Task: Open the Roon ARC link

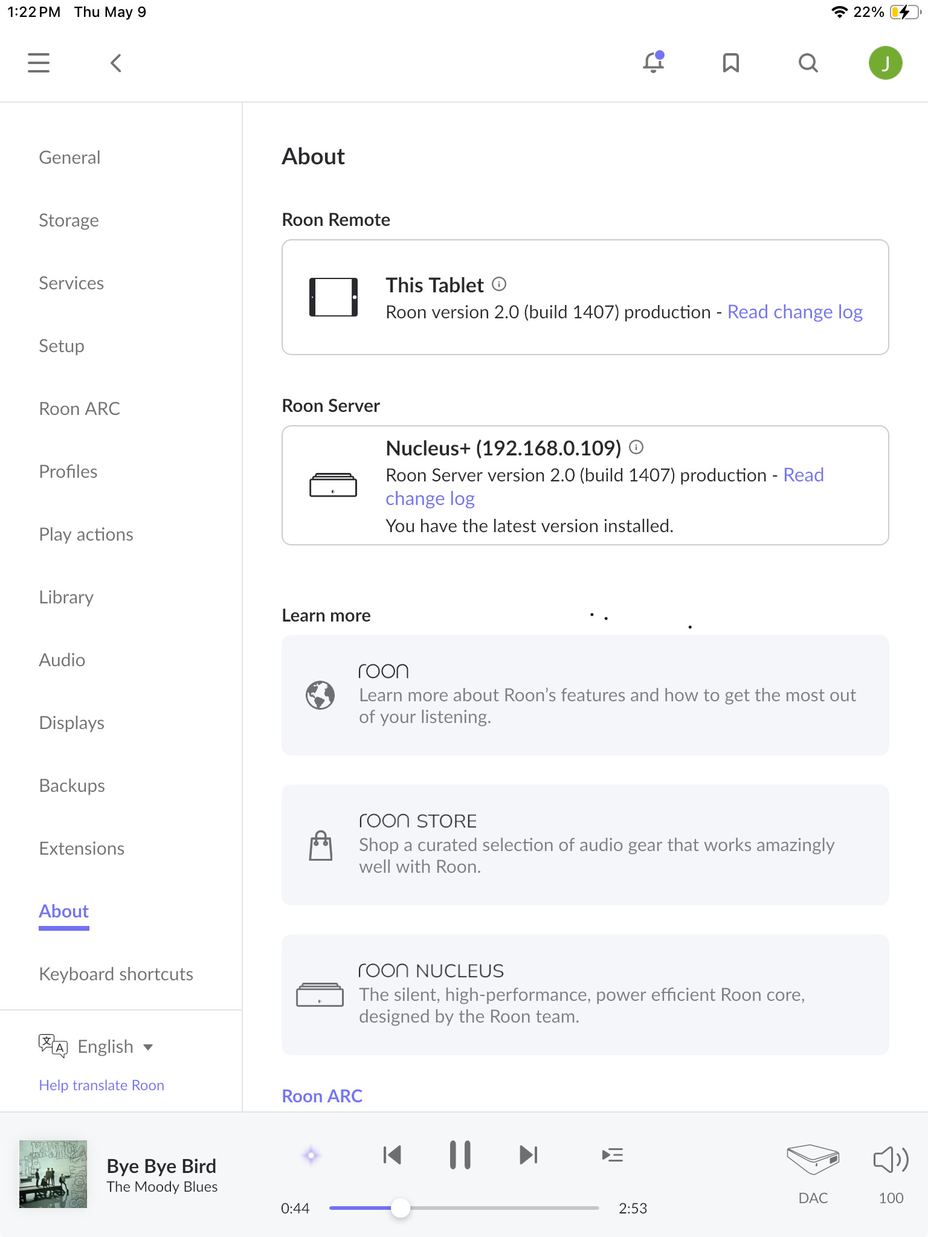Action: point(322,1096)
